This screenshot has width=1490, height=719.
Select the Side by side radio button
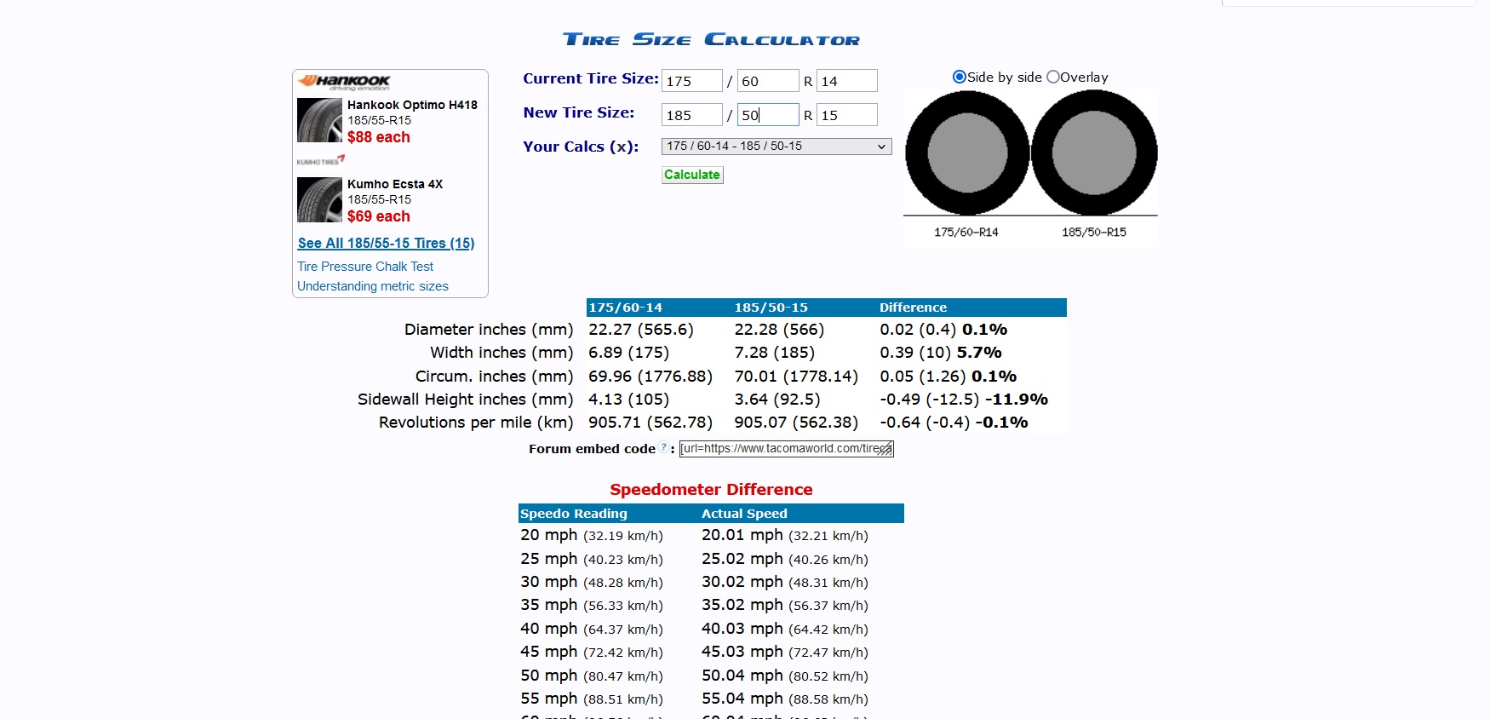(x=960, y=77)
